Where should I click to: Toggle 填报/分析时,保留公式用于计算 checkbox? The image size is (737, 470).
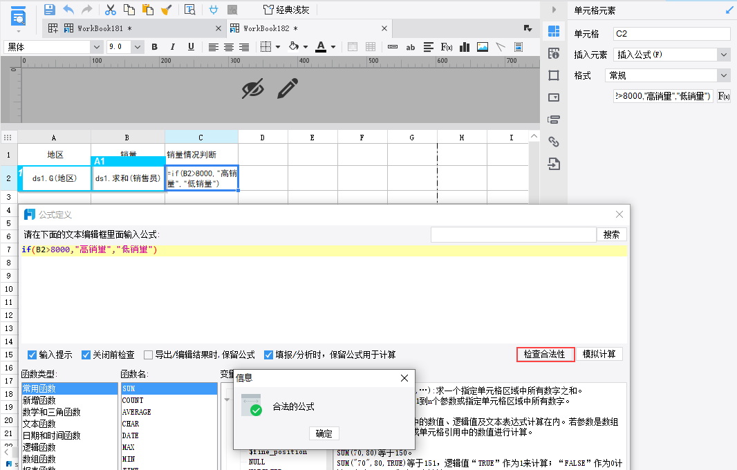268,355
